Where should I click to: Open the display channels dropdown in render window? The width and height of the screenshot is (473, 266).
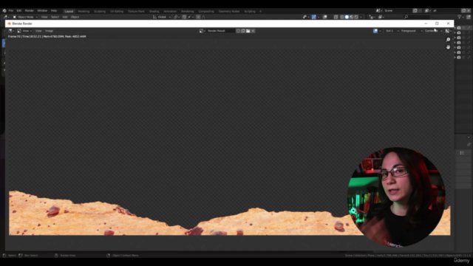[x=449, y=31]
